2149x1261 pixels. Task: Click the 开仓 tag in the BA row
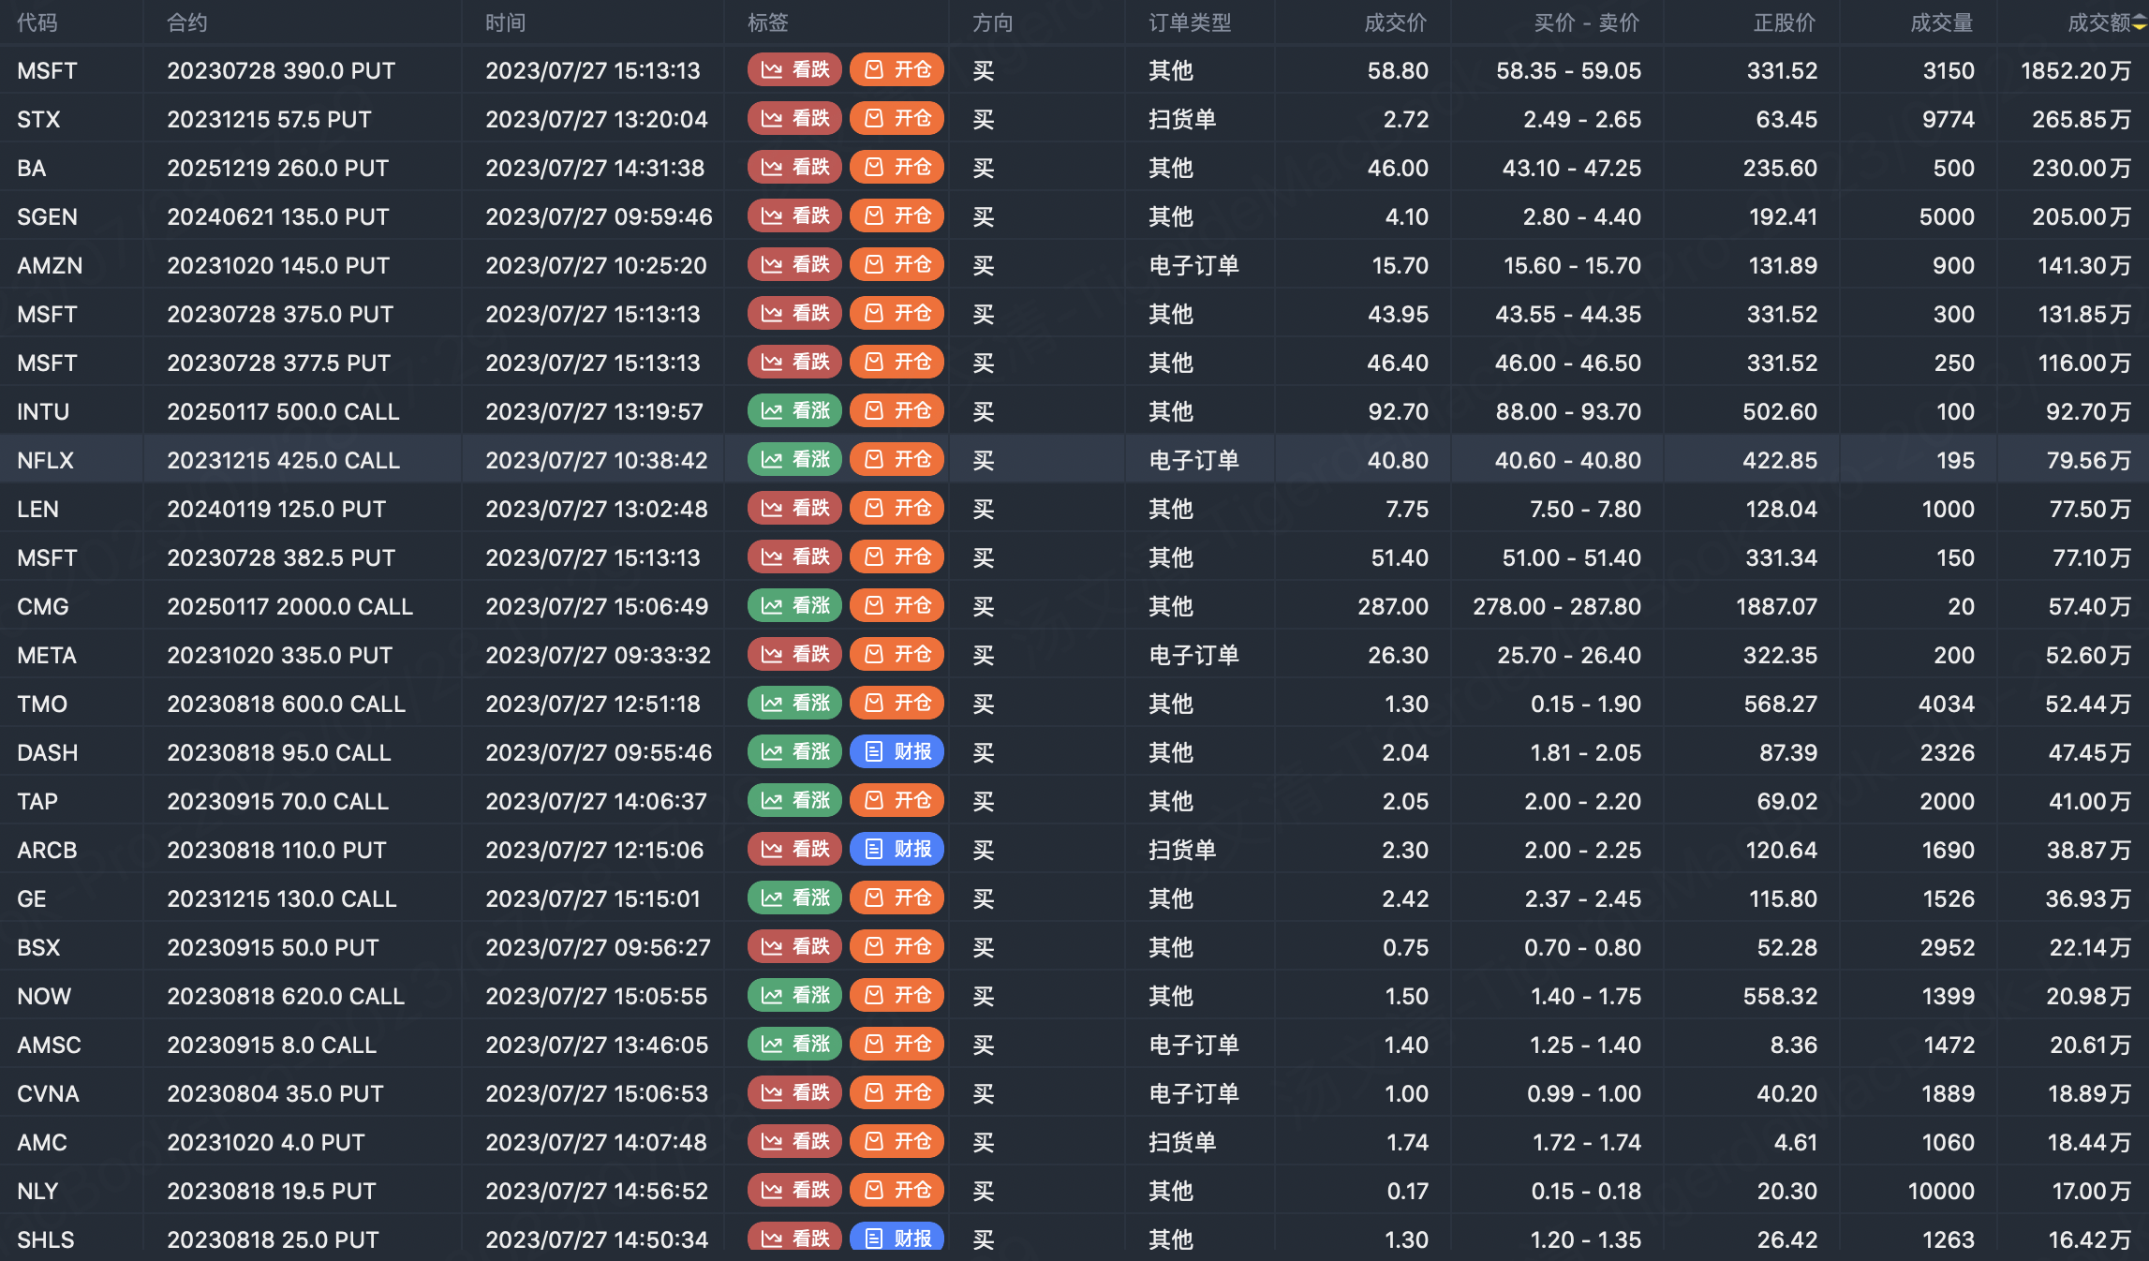pyautogui.click(x=897, y=168)
